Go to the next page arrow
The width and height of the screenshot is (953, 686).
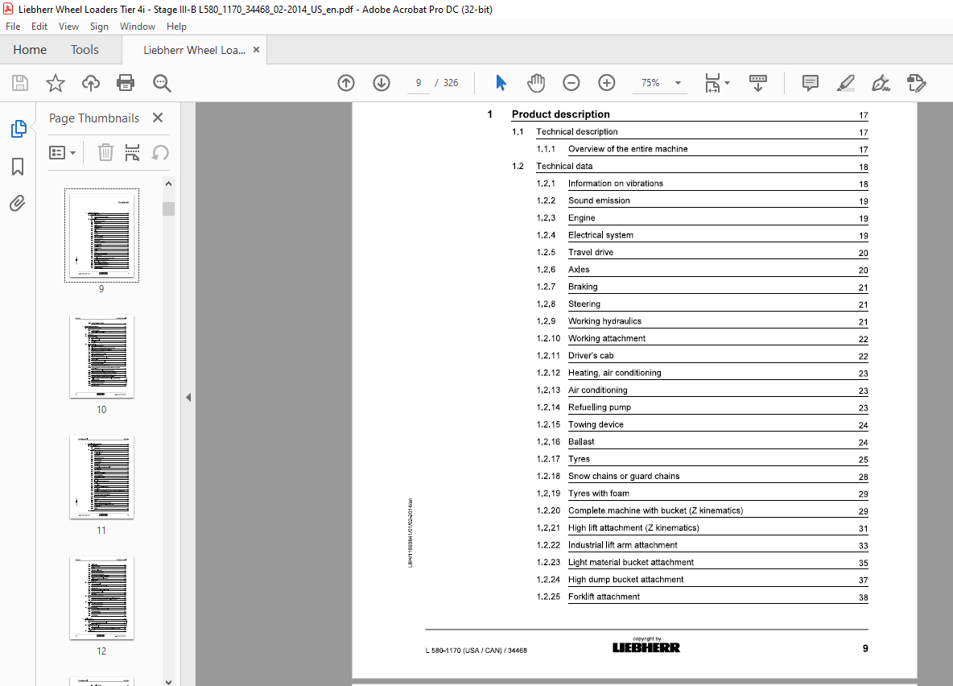point(381,83)
